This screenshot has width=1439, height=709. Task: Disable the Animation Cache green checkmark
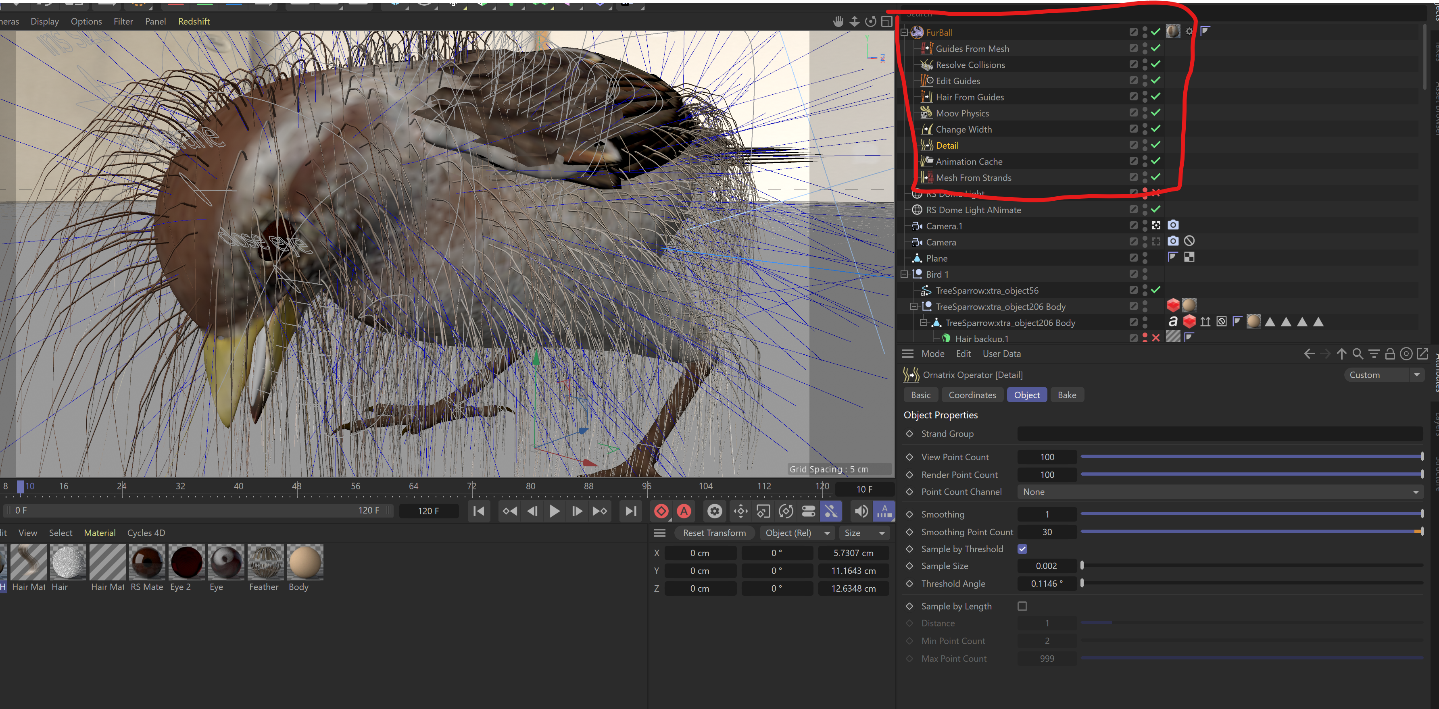(1156, 161)
